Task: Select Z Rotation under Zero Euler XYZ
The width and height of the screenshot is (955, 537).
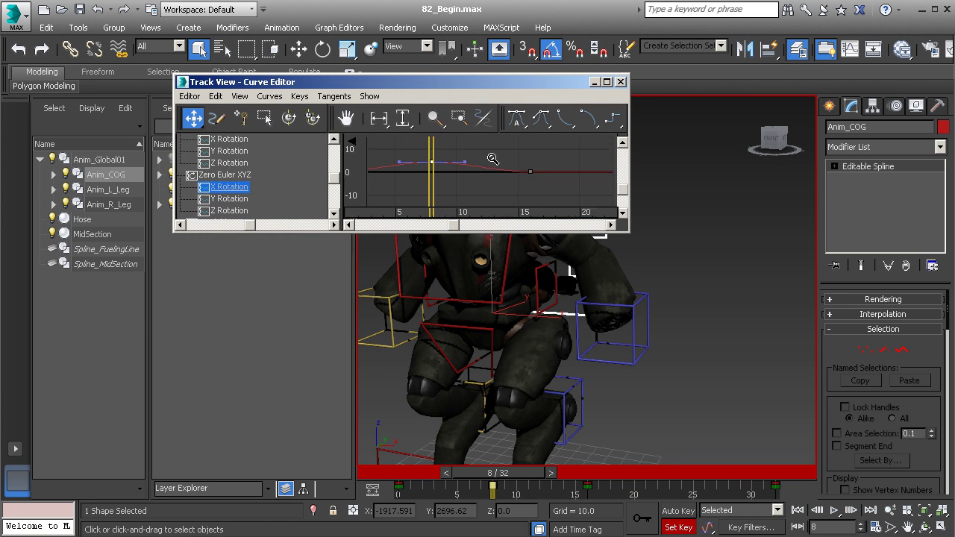Action: coord(228,210)
